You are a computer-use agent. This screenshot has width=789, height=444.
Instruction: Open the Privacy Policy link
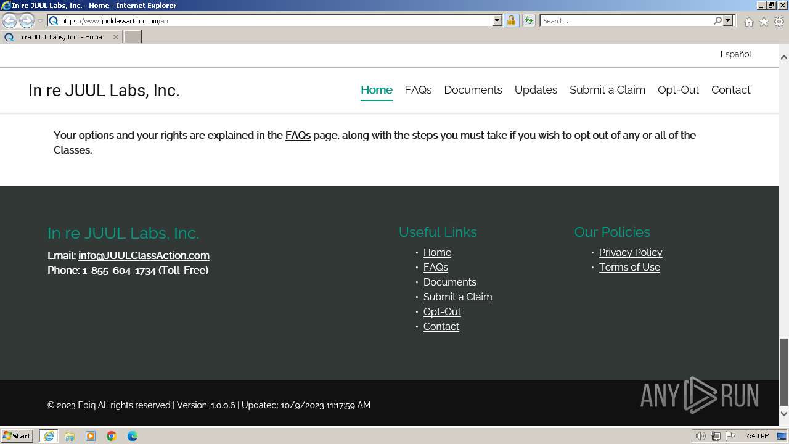(631, 252)
